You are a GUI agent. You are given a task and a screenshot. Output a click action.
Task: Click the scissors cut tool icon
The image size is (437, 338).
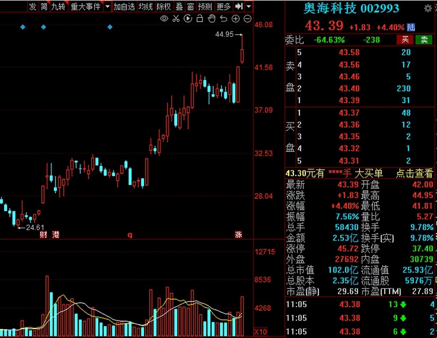tap(176, 18)
